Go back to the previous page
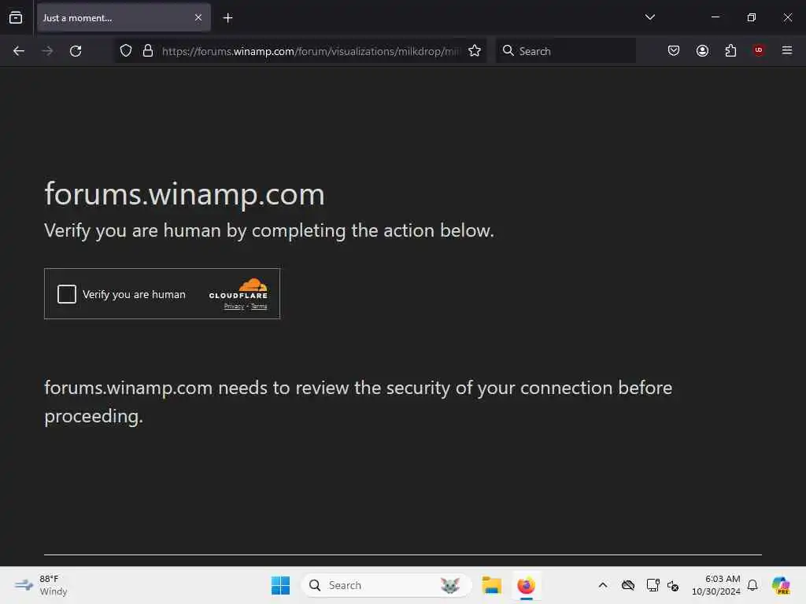The image size is (806, 604). pyautogui.click(x=19, y=51)
